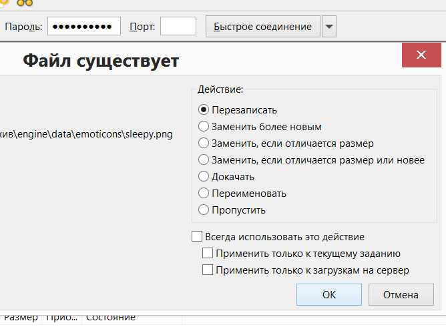Enable Всегда использовать это действие checkbox
This screenshot has height=335, width=446.
[x=197, y=237]
